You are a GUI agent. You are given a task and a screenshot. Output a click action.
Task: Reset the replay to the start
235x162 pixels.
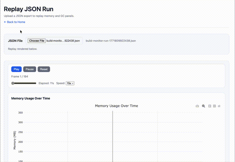44,69
